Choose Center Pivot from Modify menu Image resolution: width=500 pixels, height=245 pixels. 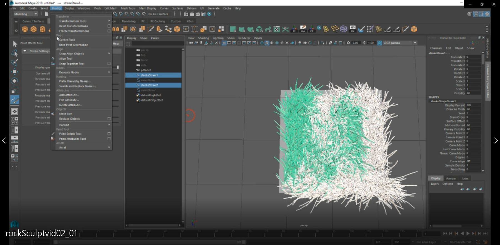pos(67,40)
